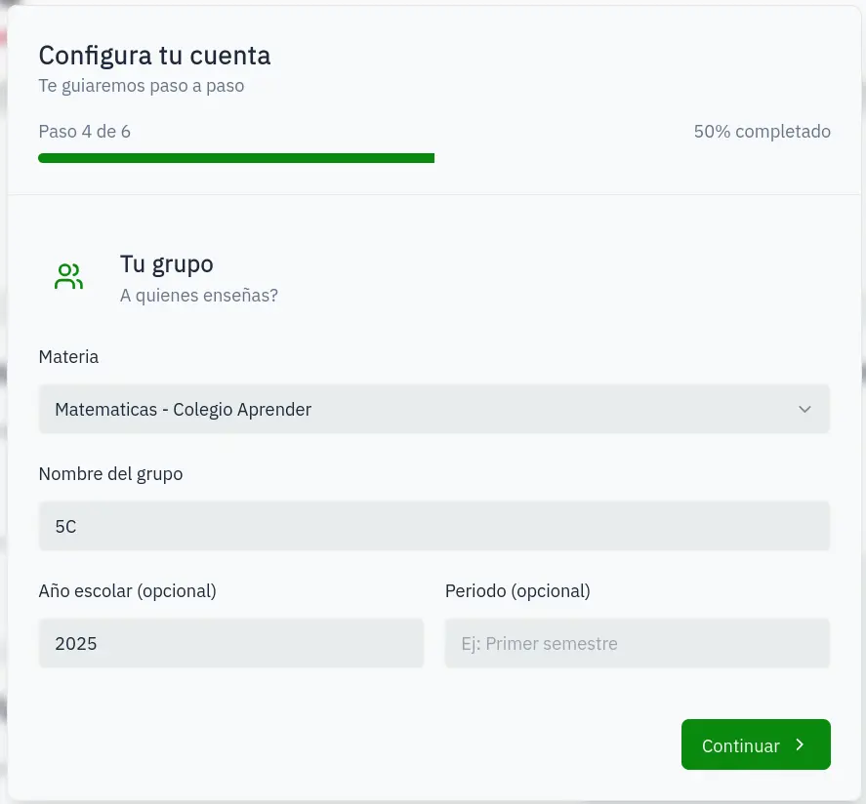Click the chevron arrow inside Continuar button
Image resolution: width=866 pixels, height=804 pixels.
pyautogui.click(x=799, y=744)
